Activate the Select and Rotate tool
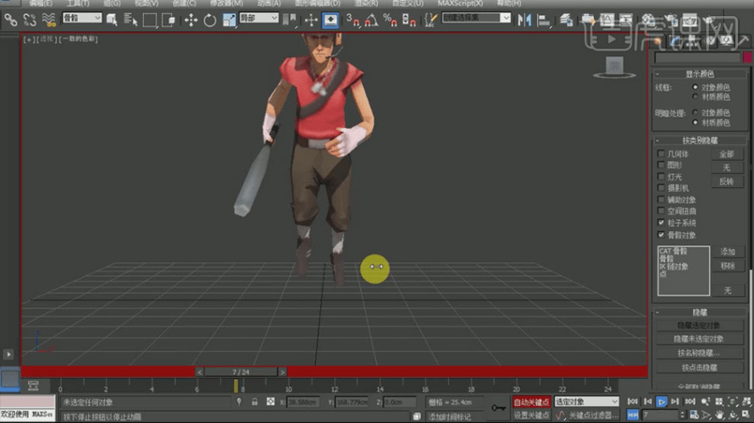Viewport: 754px width, 423px height. 209,19
